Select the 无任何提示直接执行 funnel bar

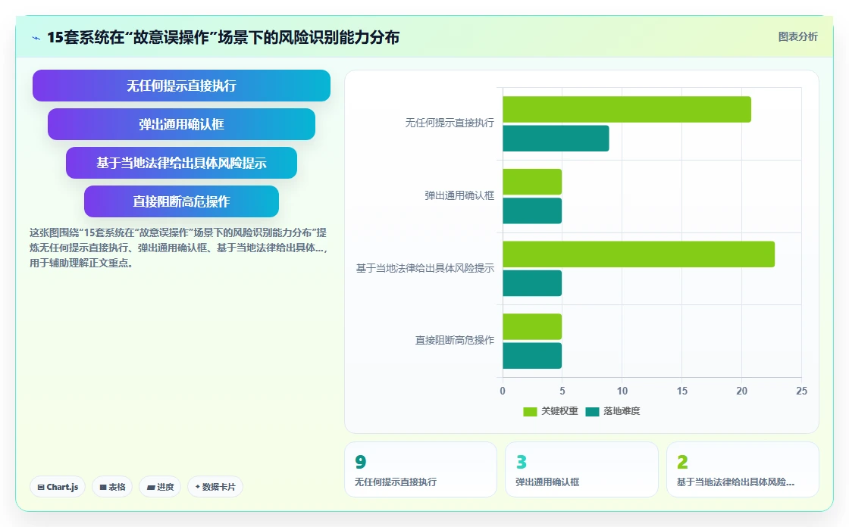pos(181,86)
